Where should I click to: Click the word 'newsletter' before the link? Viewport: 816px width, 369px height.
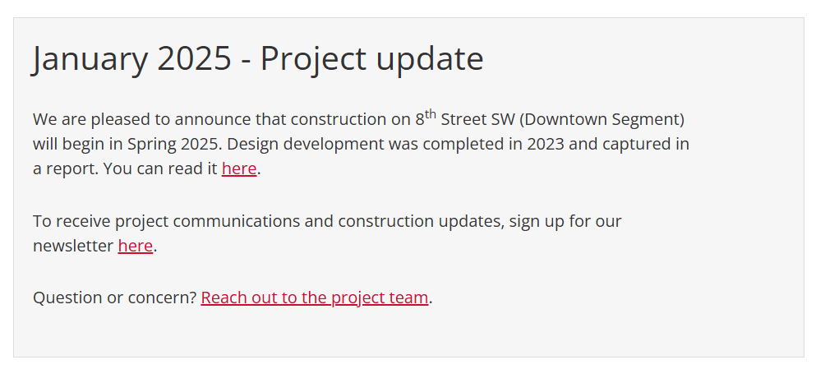point(73,246)
